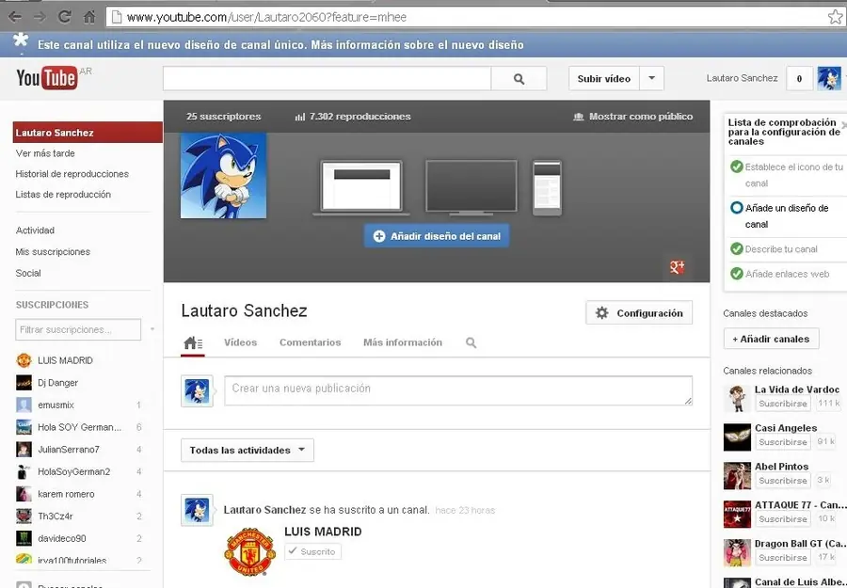Open the Más información tab
Viewport: 847px width, 588px height.
tap(403, 342)
